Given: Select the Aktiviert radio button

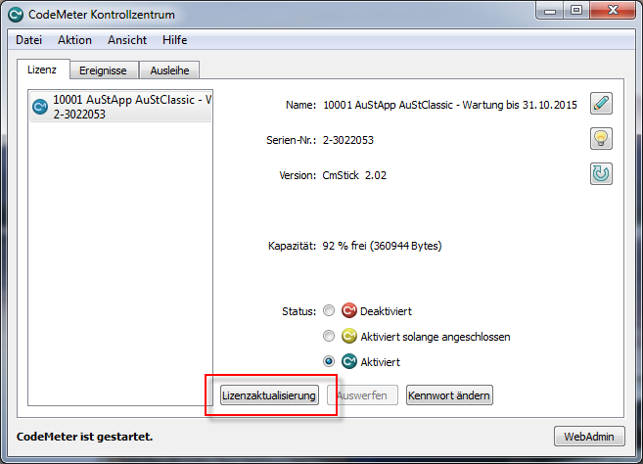Looking at the screenshot, I should tap(329, 361).
